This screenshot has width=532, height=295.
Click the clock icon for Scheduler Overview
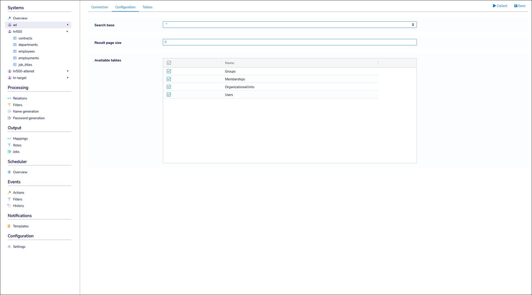tap(9, 172)
